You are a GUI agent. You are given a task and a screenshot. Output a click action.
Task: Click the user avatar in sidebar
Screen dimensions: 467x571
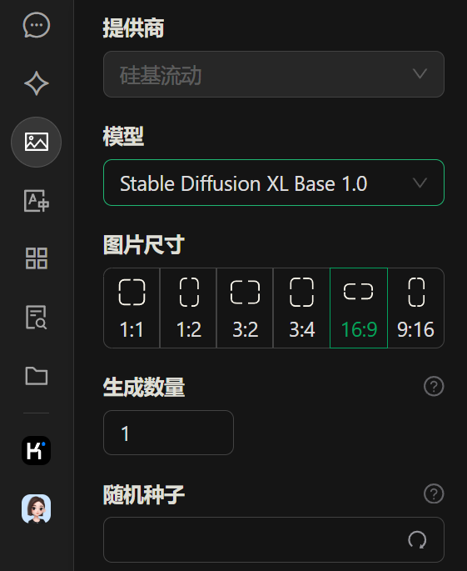click(37, 508)
